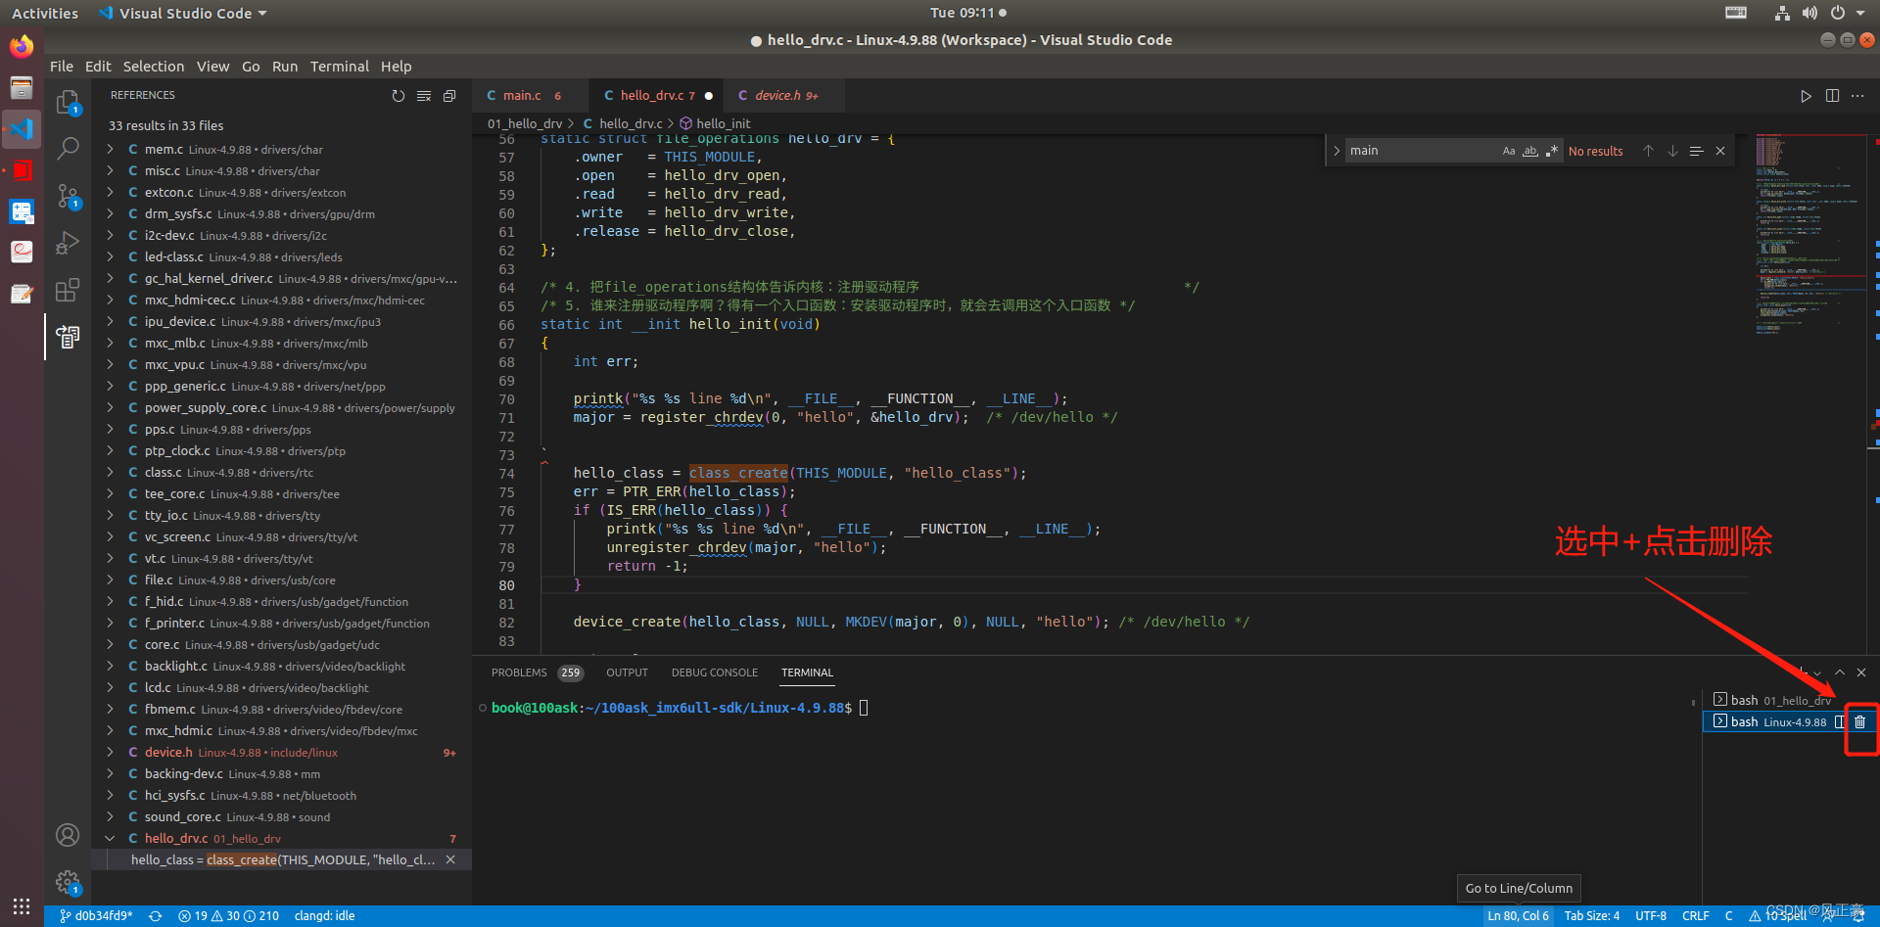
Task: Click git branch d0b34fd9* in status bar
Action: [x=96, y=916]
